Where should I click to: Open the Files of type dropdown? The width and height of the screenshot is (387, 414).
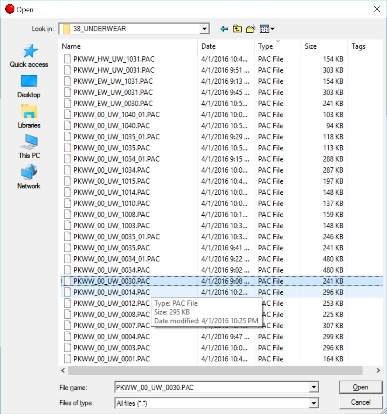coord(313,403)
